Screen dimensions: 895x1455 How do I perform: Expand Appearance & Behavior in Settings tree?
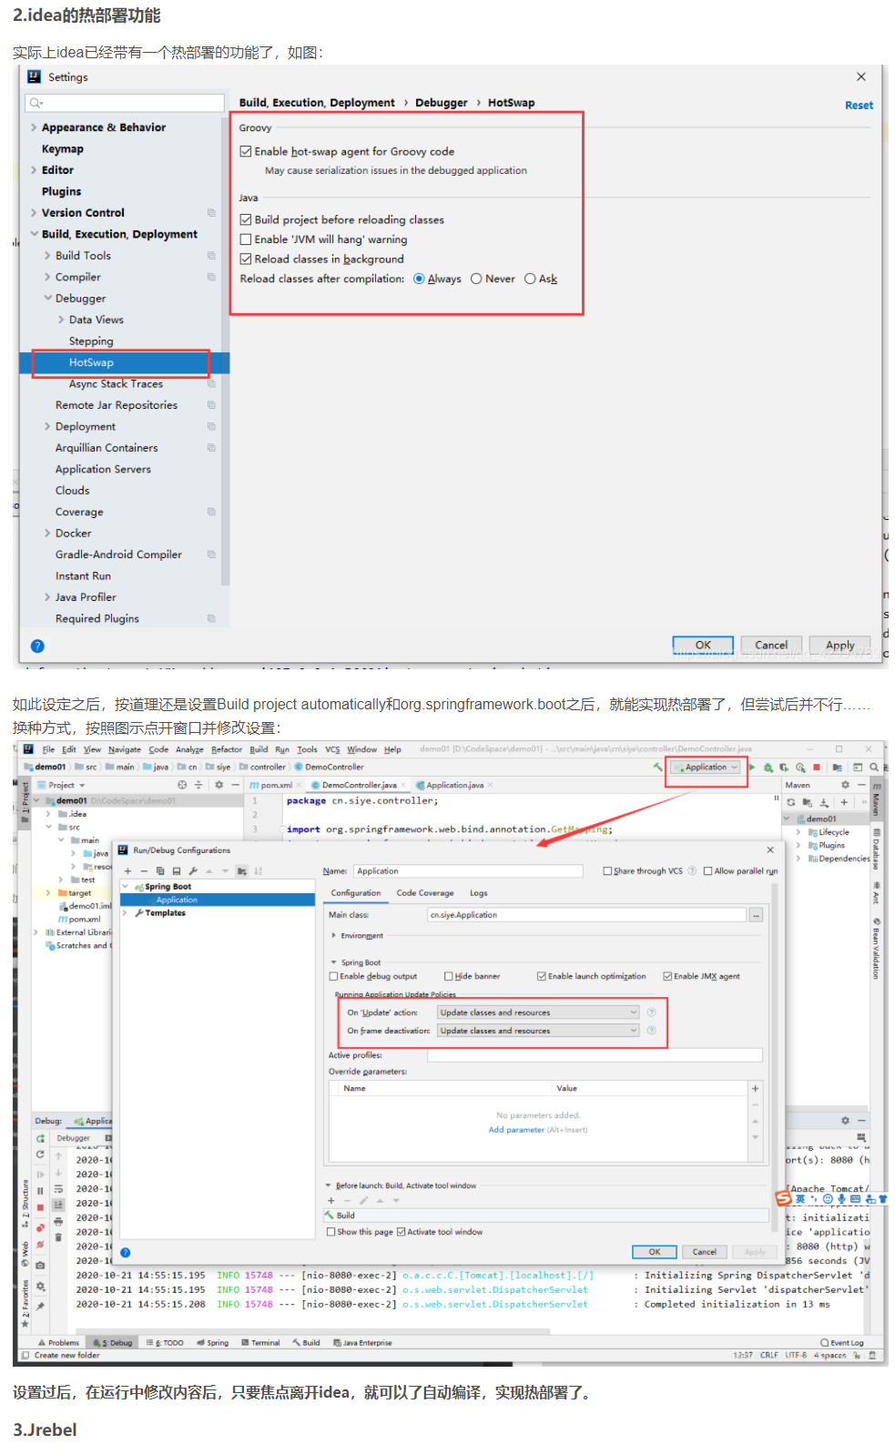pos(34,127)
